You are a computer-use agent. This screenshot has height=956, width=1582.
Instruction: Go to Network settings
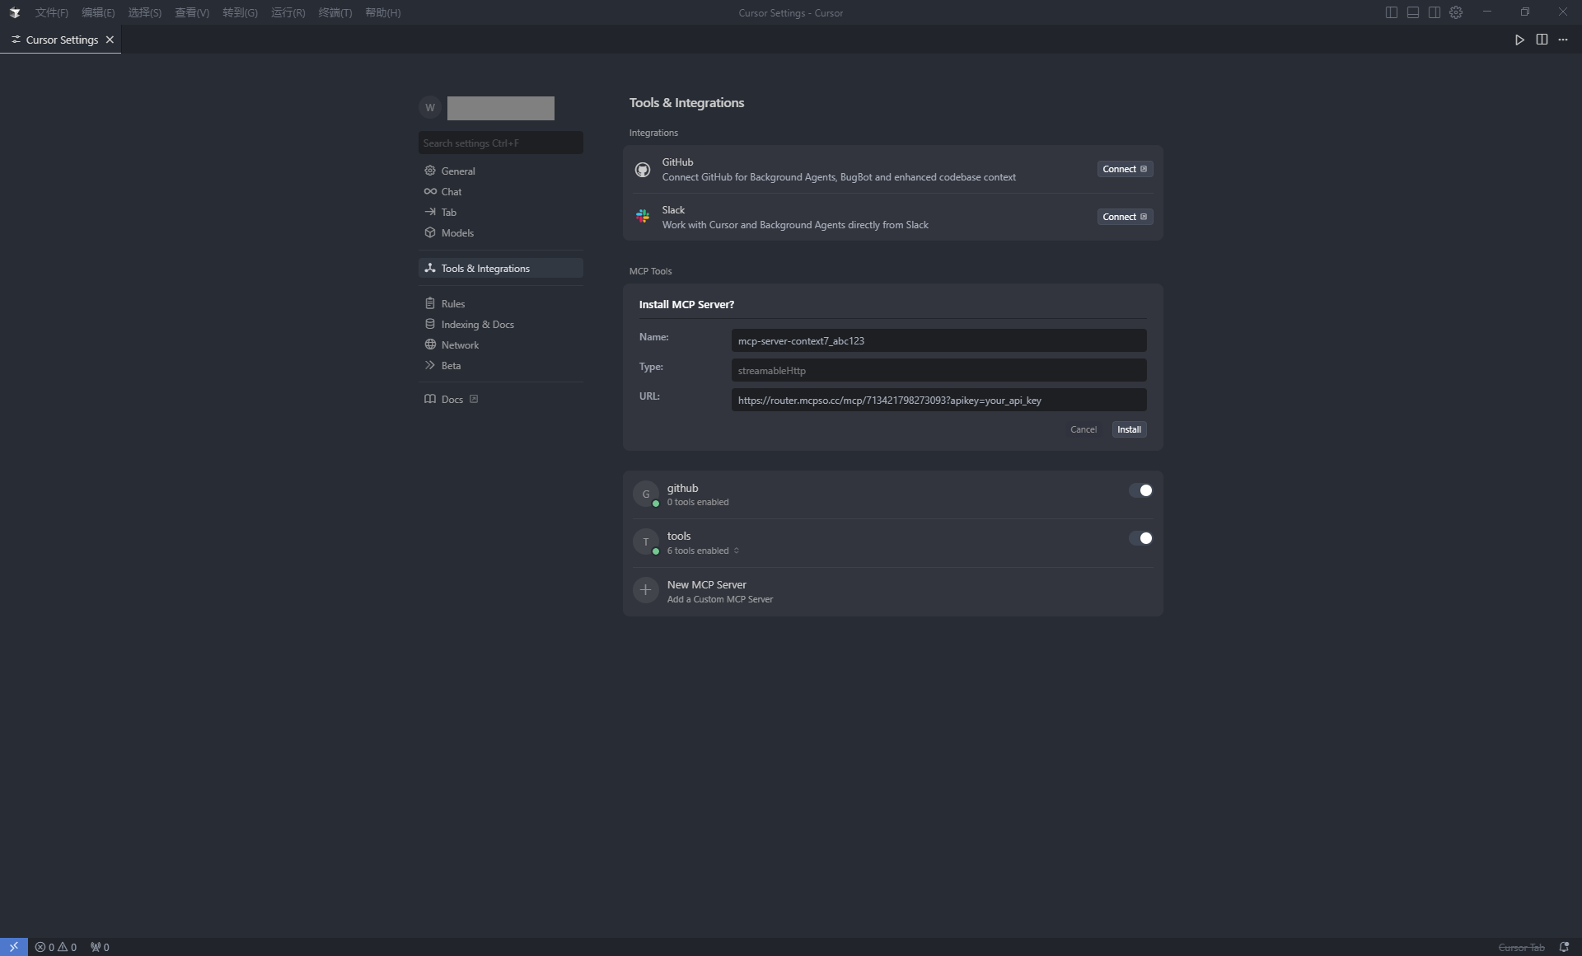(x=501, y=344)
